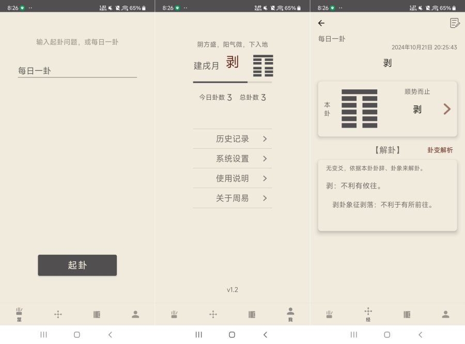Image resolution: width=465 pixels, height=344 pixels.
Task: Tap the 剥 hexagram symbol next to 建戌月
Action: click(x=262, y=66)
